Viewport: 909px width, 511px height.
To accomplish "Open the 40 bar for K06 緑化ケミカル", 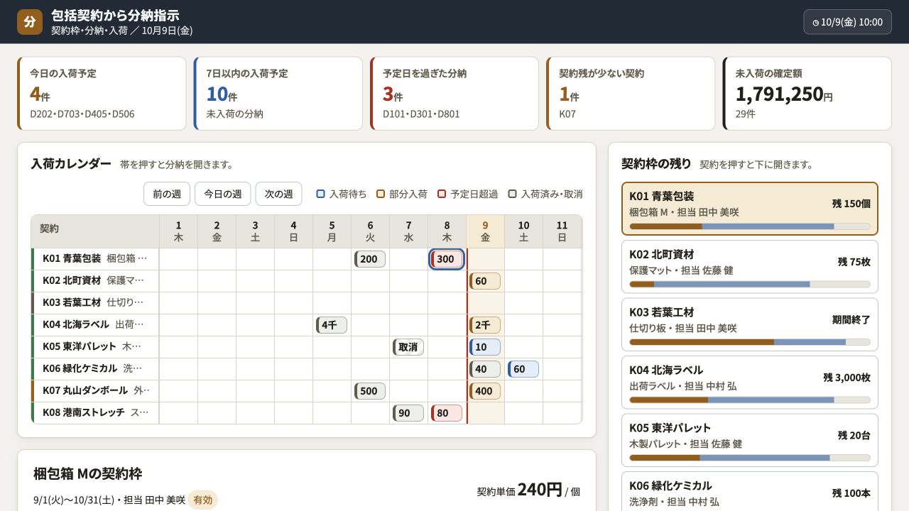I will coord(485,369).
